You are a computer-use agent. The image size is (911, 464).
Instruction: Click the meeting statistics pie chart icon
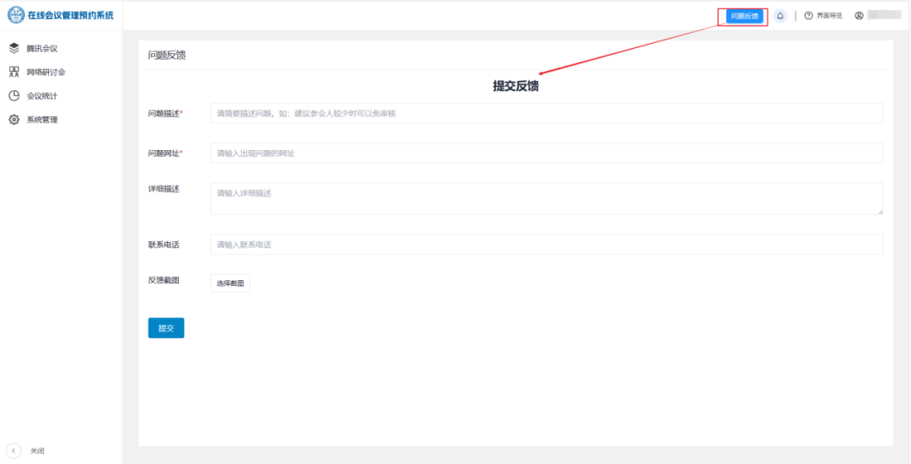click(14, 96)
